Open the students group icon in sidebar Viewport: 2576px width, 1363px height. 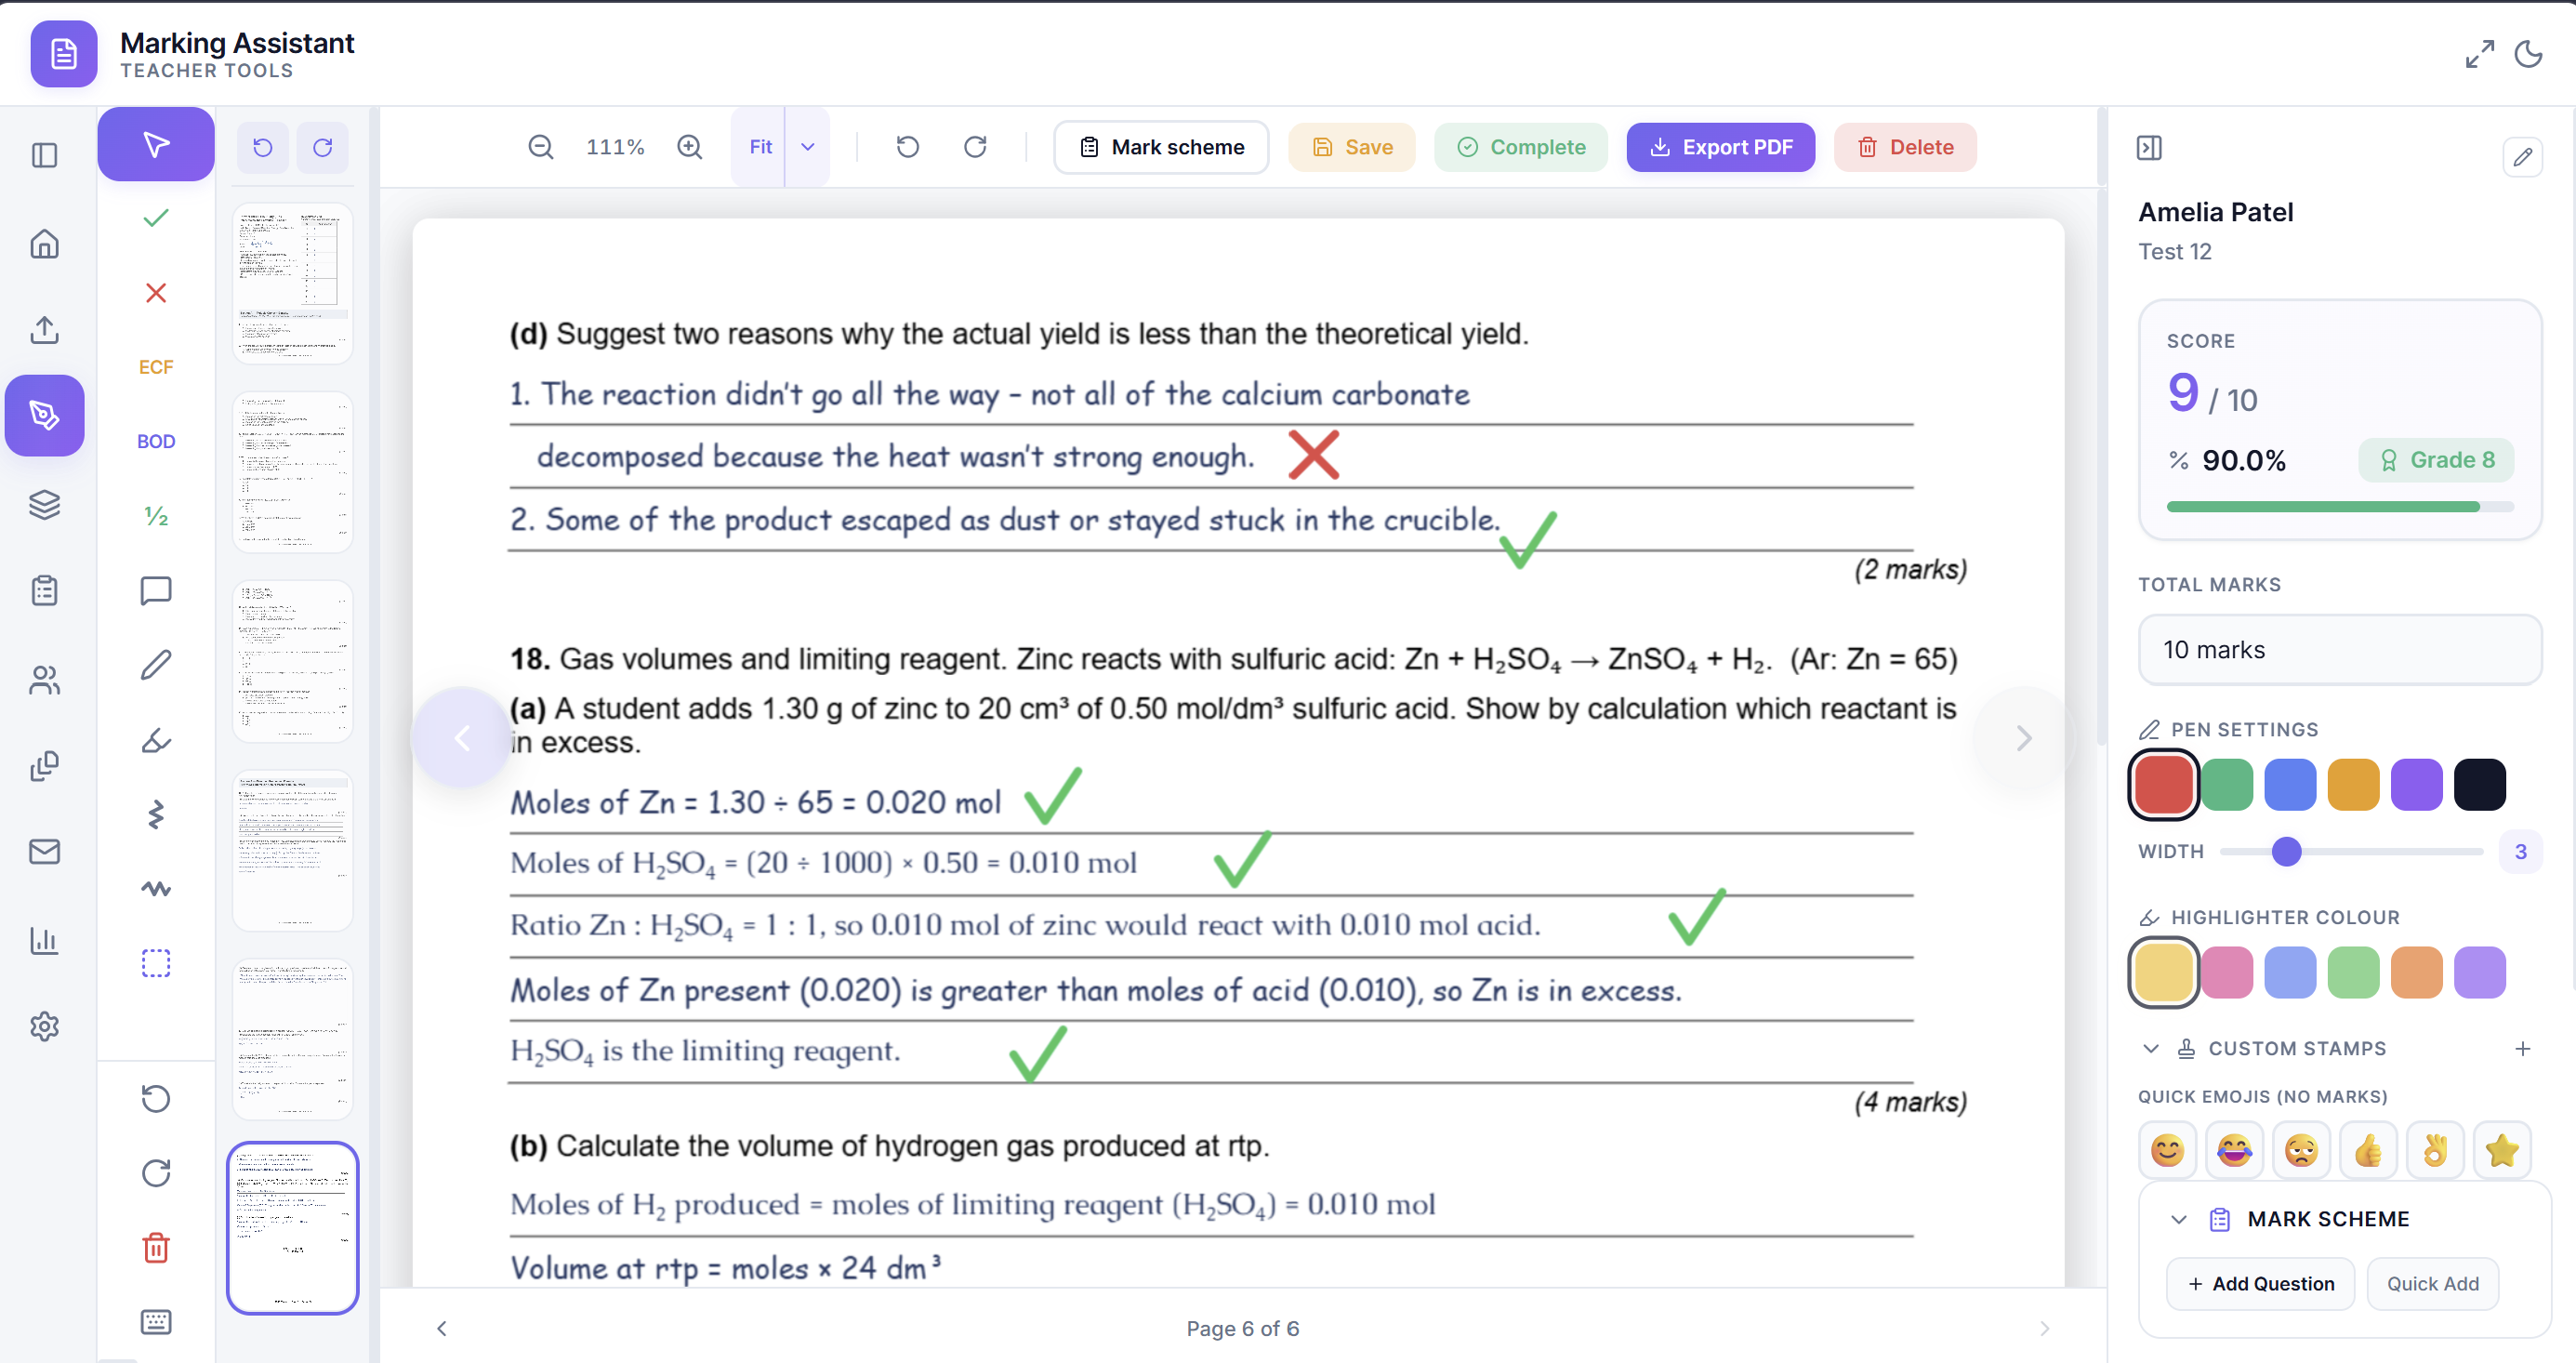point(44,680)
